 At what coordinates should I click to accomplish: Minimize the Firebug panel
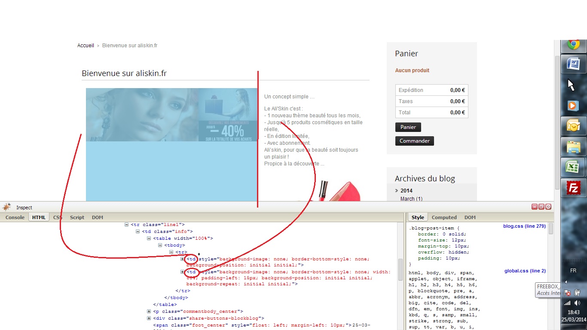[x=535, y=207]
